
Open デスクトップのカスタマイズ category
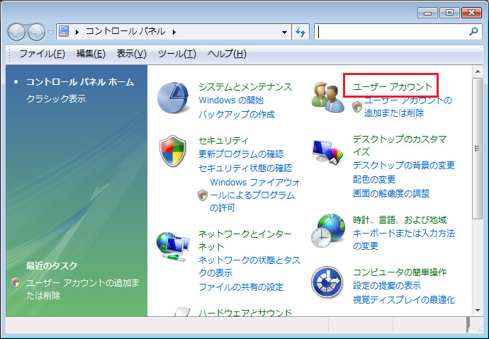click(x=400, y=145)
